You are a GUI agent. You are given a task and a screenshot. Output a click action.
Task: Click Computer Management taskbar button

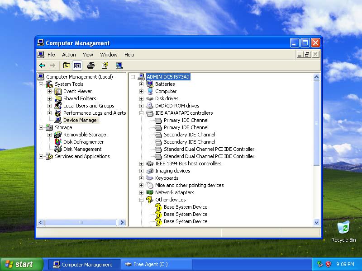click(x=84, y=264)
